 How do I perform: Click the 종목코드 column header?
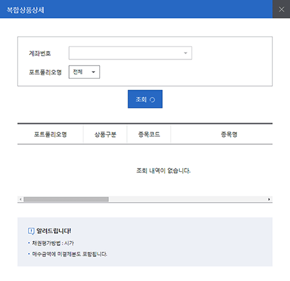(149, 134)
